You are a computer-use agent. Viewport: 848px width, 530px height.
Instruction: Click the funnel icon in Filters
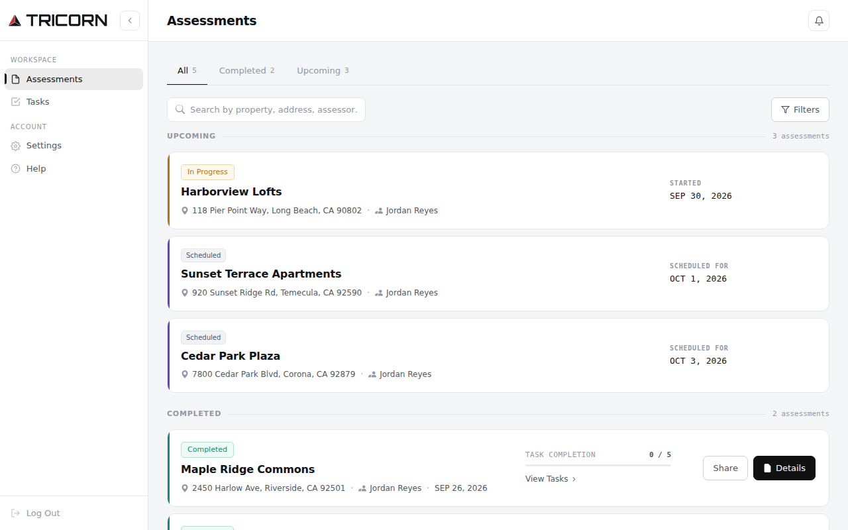[x=785, y=110]
